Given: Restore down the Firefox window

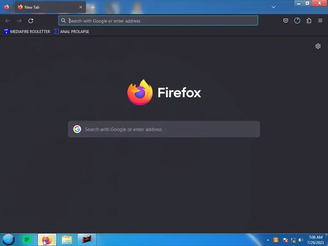Looking at the screenshot, I should coord(307,3).
